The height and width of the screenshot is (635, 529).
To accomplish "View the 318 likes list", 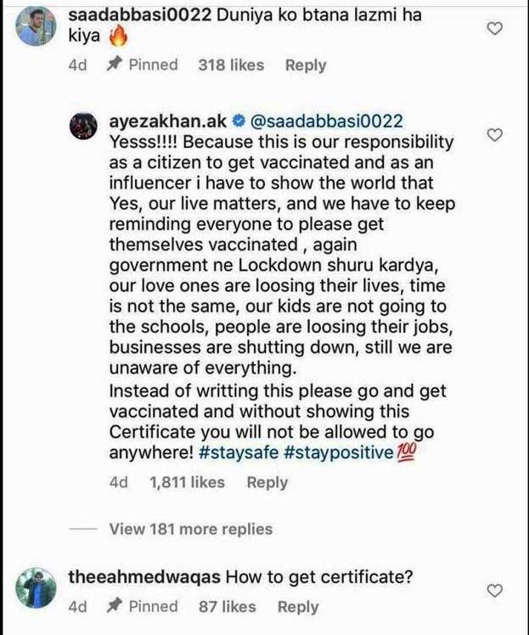I will [231, 65].
